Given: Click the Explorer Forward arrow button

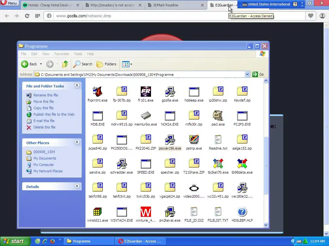Looking at the screenshot, I should 50,64.
